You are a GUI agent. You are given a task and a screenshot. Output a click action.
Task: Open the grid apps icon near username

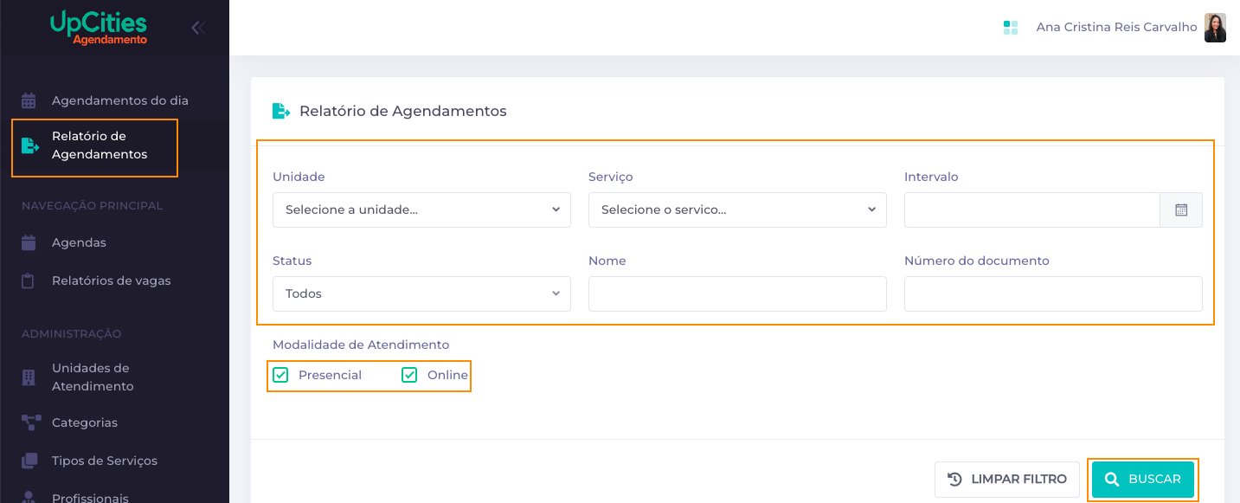pyautogui.click(x=1011, y=28)
